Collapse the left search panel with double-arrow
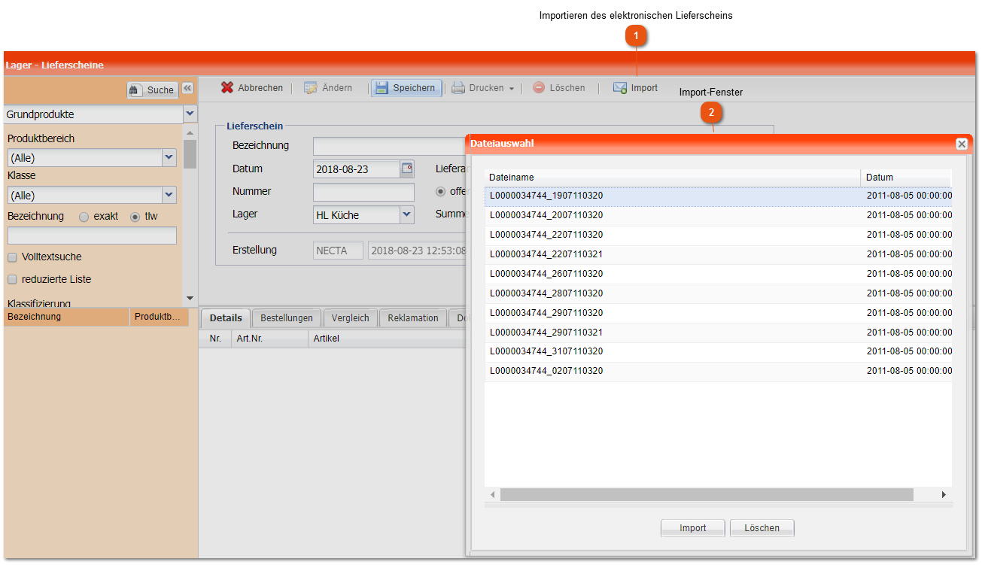 pyautogui.click(x=187, y=89)
